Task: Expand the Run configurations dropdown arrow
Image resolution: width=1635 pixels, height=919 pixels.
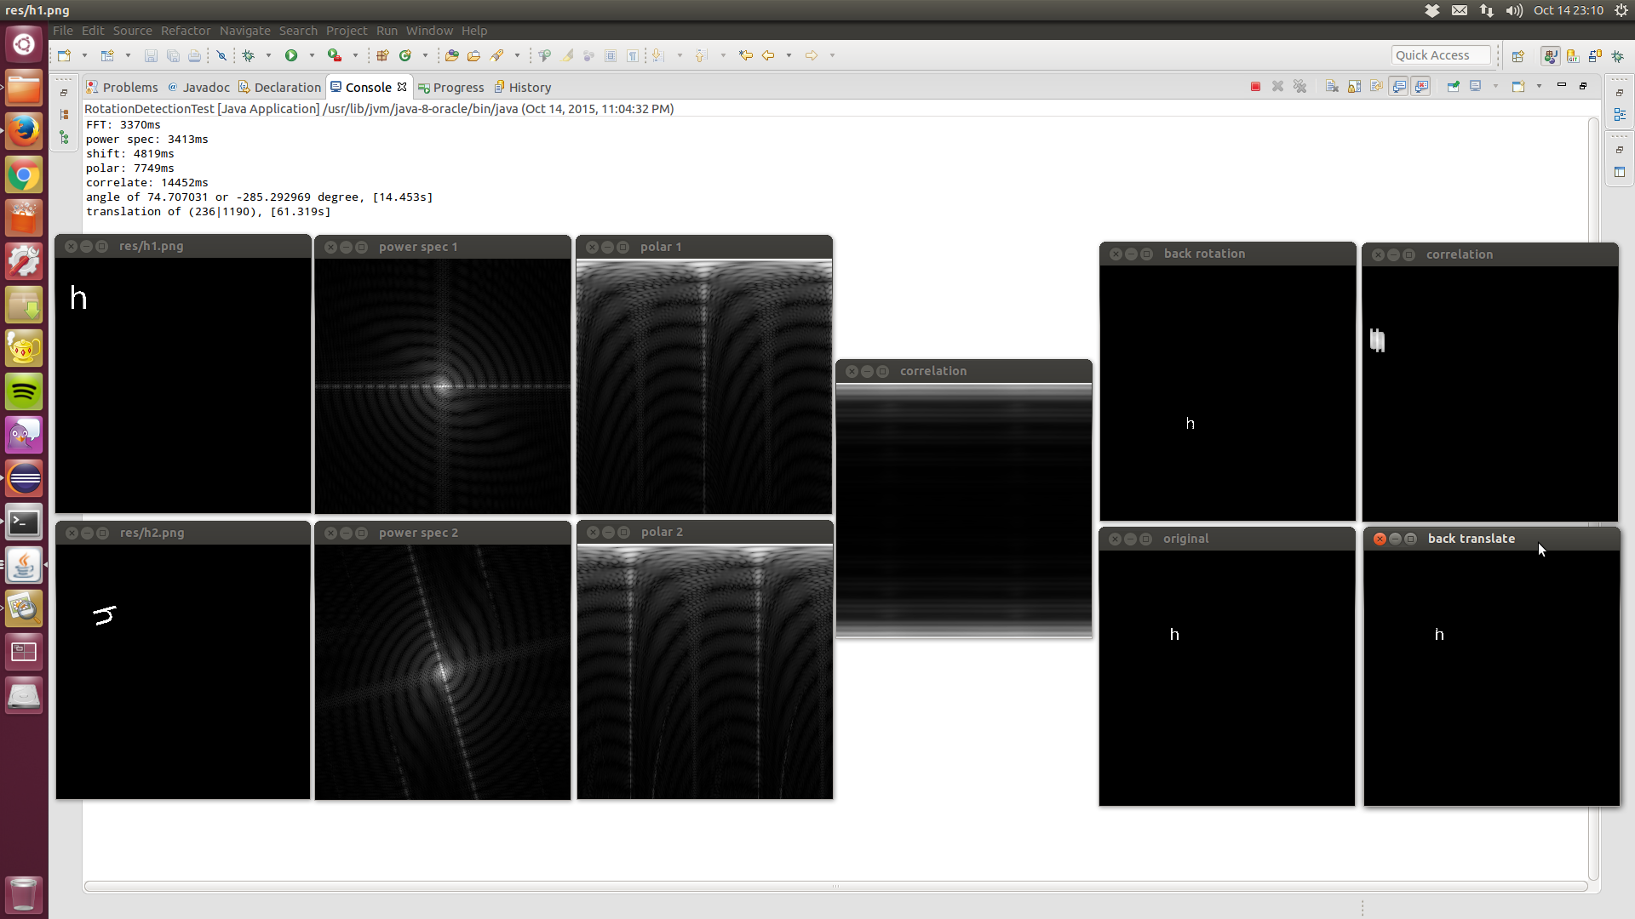Action: coord(312,55)
